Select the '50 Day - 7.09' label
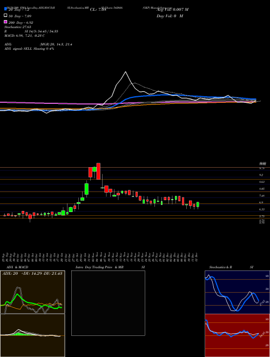 (x=20, y=16)
